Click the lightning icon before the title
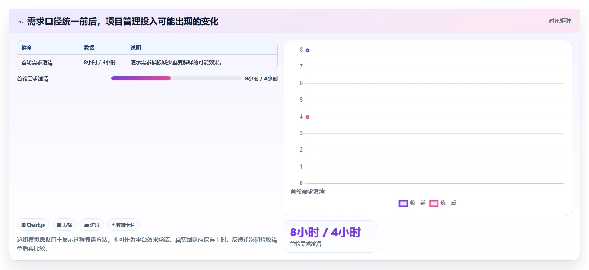The height and width of the screenshot is (270, 589). [20, 22]
